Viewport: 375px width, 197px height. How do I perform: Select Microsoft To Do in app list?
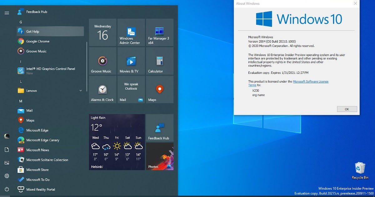pyautogui.click(x=37, y=179)
